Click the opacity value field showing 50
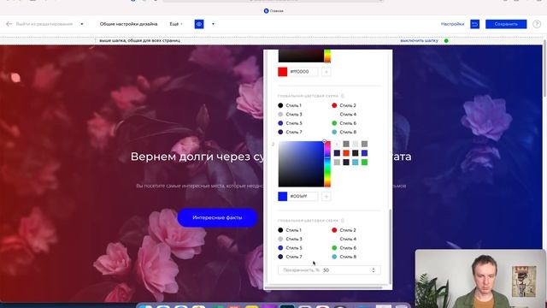Image resolution: width=547 pixels, height=308 pixels. pos(329,270)
